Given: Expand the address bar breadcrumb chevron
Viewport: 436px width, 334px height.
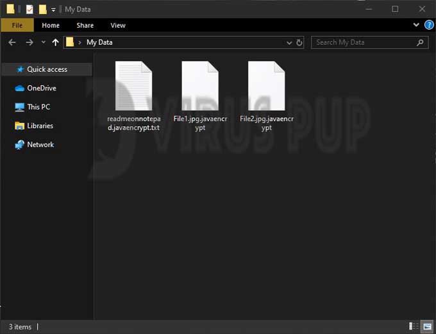Looking at the screenshot, I should pos(80,42).
